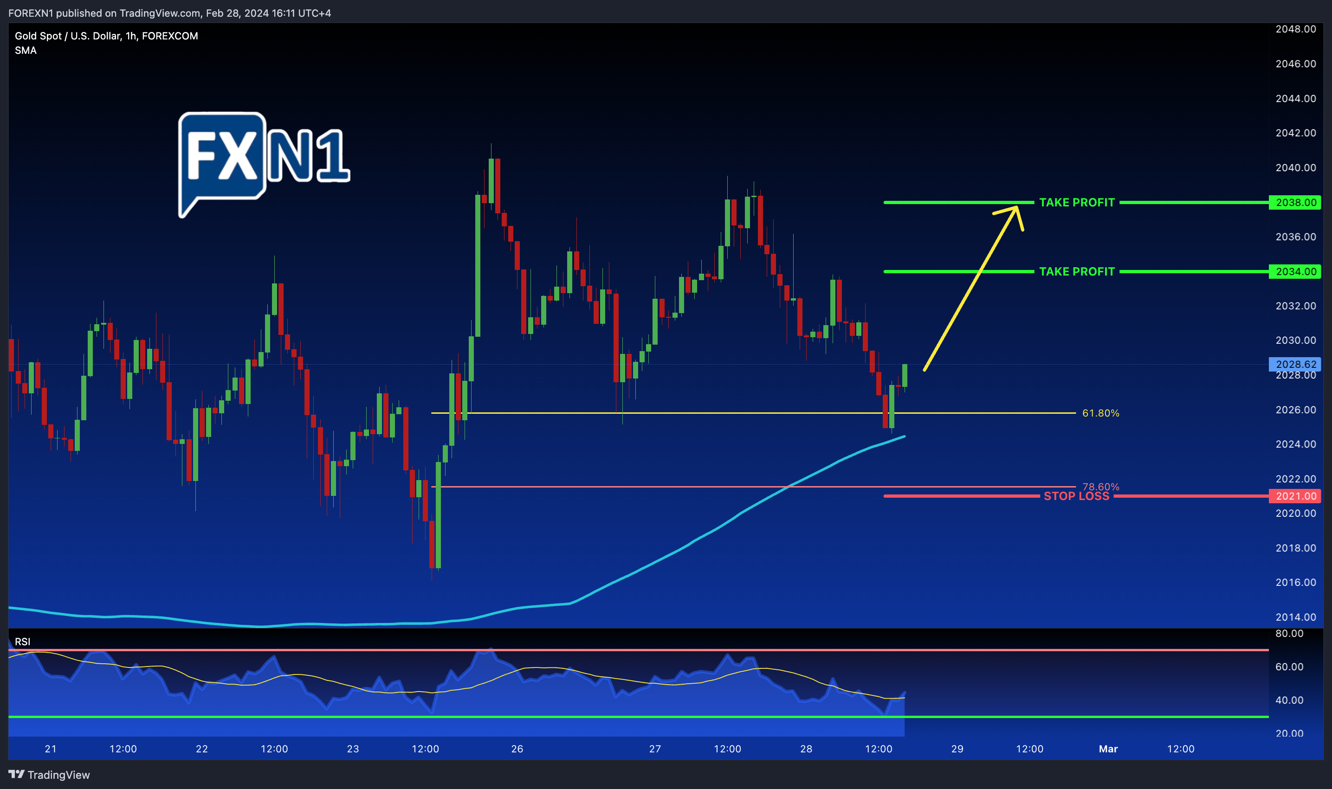Screen dimensions: 1332x789
Task: Select the upper TAKE PROFIT label at 2038
Action: [1077, 203]
